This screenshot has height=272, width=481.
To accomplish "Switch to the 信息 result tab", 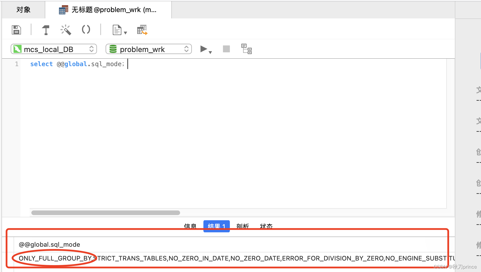I will [190, 226].
